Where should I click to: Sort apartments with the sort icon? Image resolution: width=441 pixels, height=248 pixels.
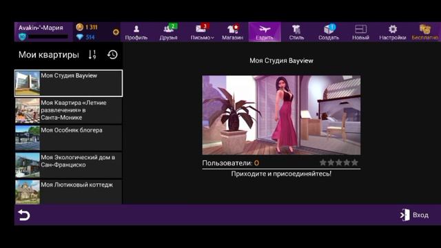click(92, 54)
